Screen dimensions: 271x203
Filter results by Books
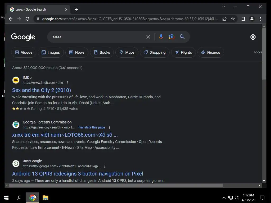(x=102, y=52)
